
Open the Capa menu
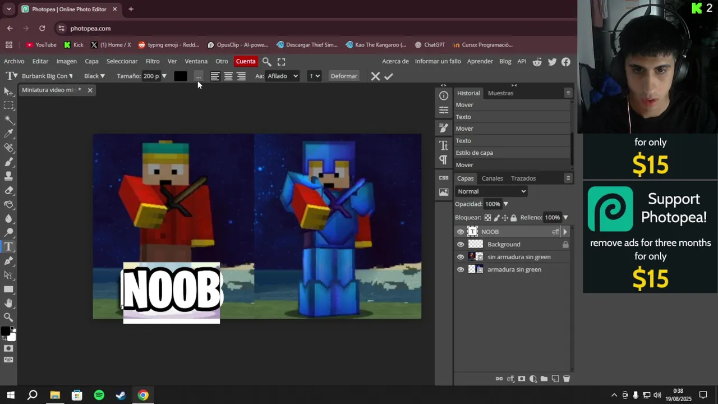click(91, 61)
